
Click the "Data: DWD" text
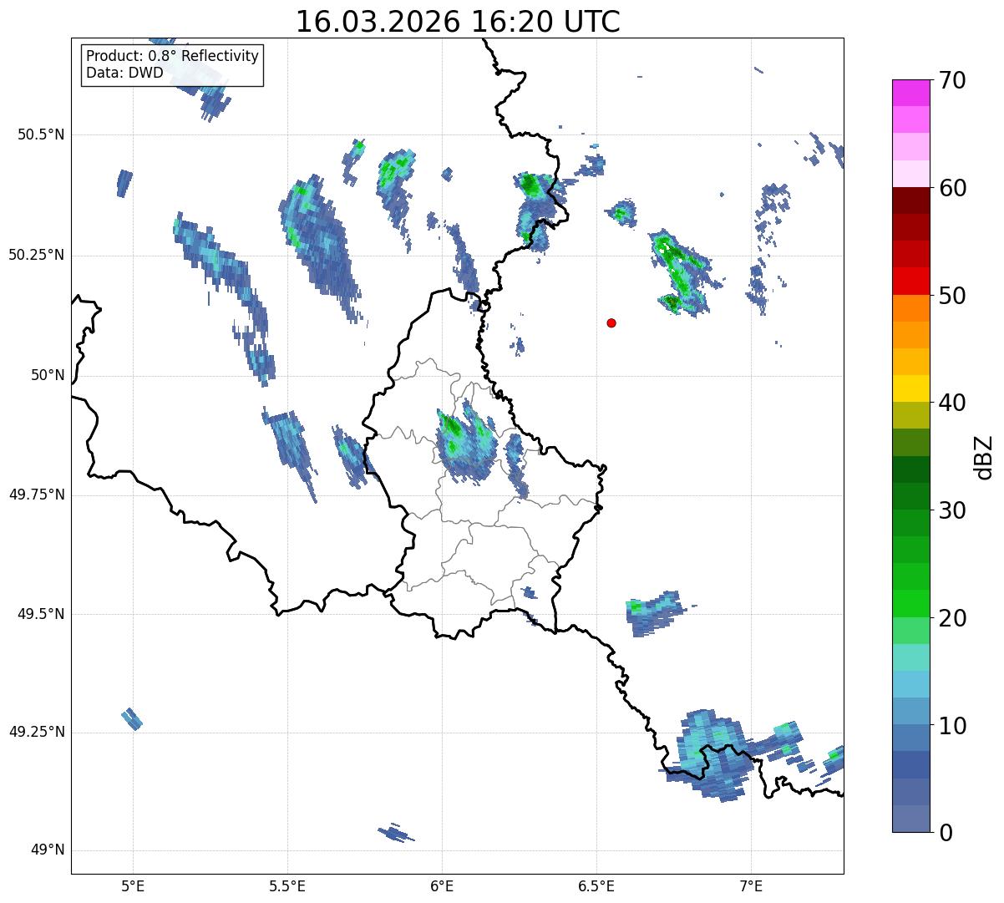(124, 73)
